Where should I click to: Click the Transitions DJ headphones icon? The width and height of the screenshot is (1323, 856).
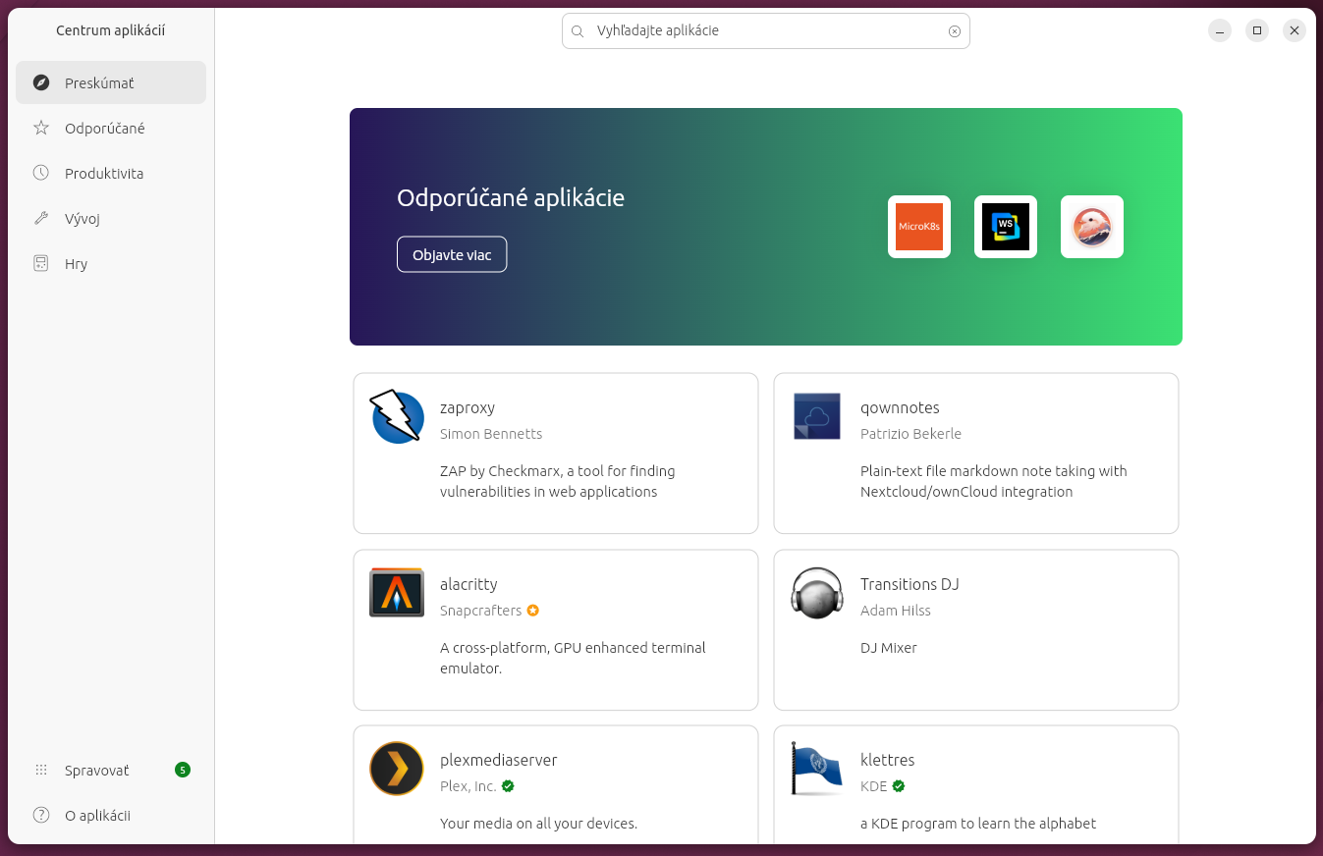[x=817, y=593]
